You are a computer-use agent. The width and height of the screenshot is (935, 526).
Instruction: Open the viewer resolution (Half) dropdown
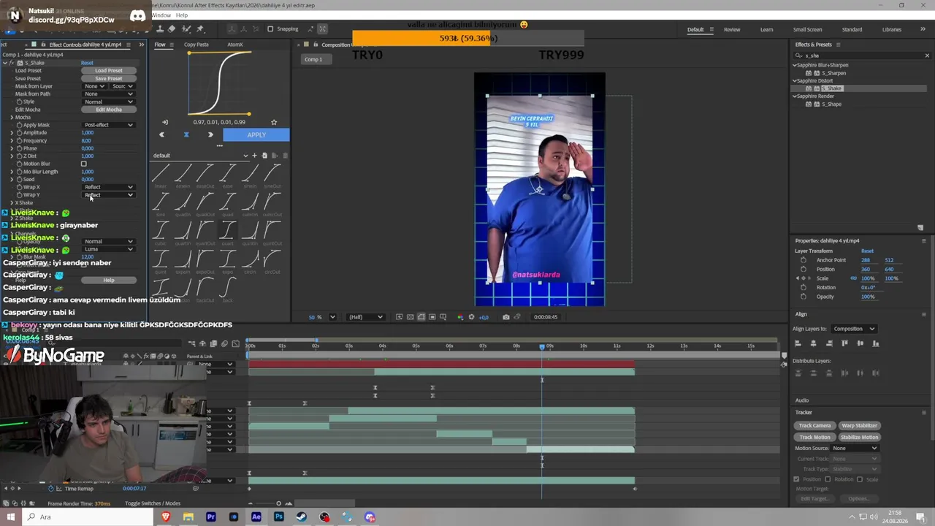[x=365, y=317]
